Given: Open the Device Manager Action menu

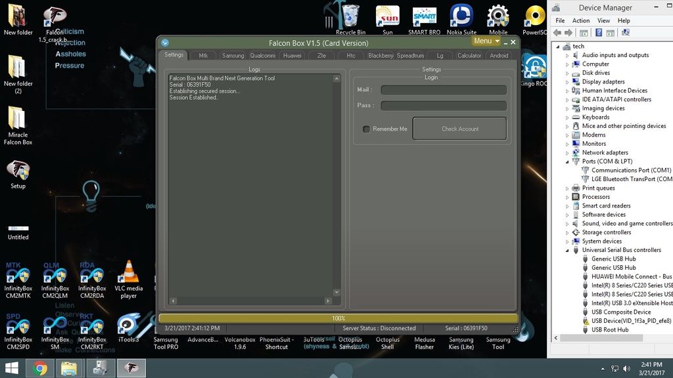Looking at the screenshot, I should coord(581,20).
